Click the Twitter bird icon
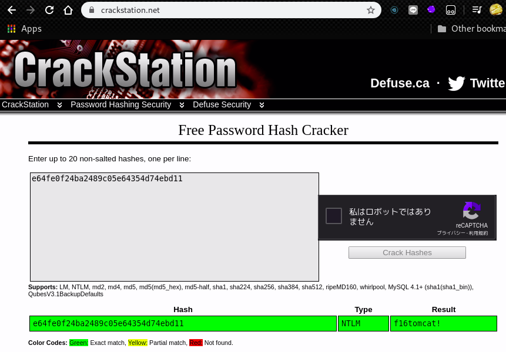The image size is (506, 352). click(x=456, y=83)
